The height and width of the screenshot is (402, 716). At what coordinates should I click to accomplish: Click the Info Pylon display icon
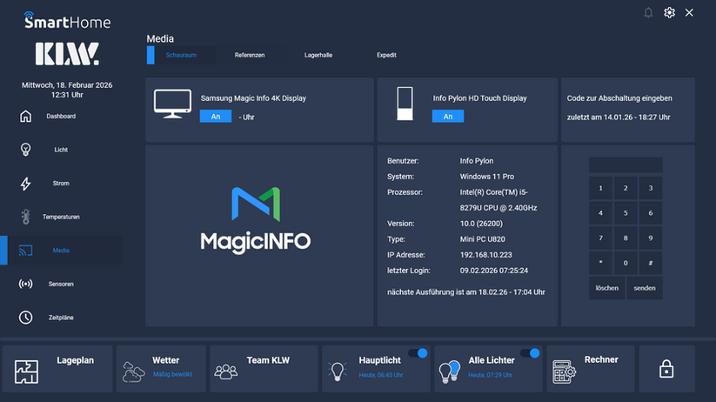point(405,104)
